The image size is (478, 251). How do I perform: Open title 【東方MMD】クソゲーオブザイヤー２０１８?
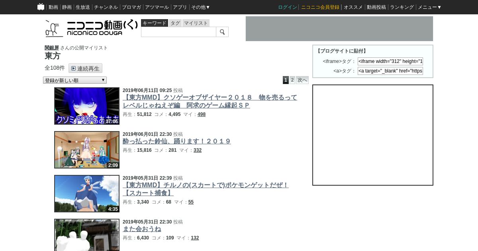pos(210,101)
